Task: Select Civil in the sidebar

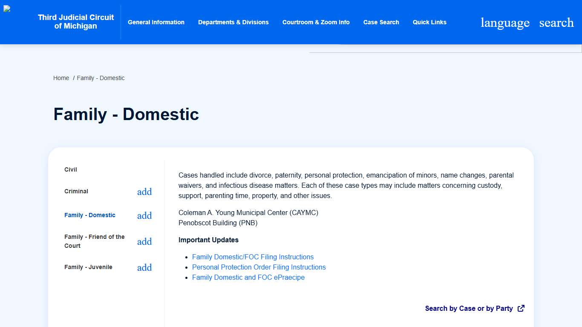Action: 71,169
